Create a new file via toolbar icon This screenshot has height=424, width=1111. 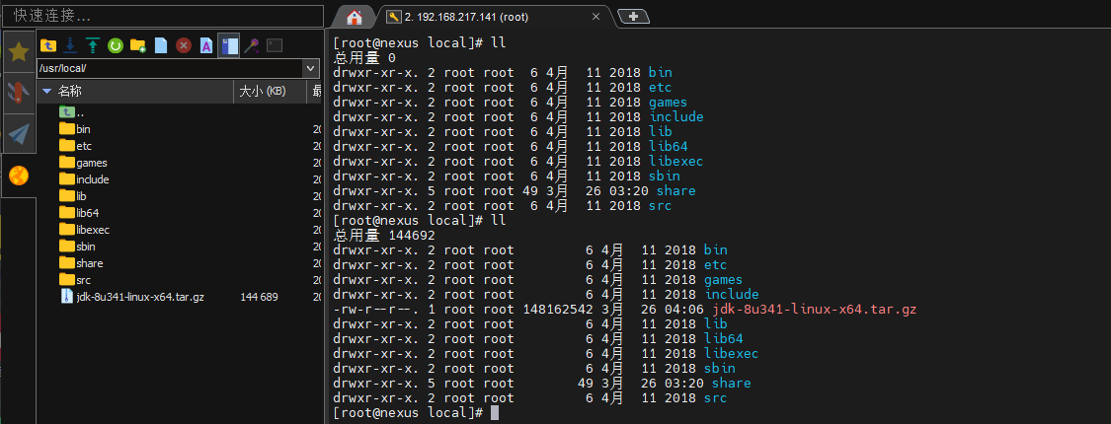click(161, 46)
